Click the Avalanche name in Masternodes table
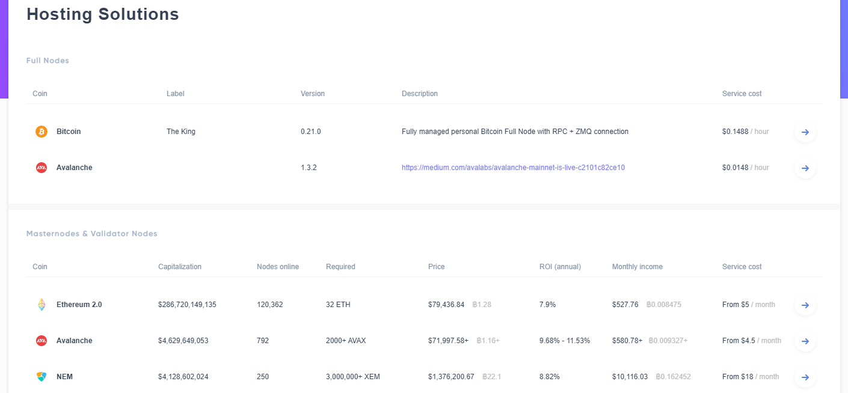Viewport: 848px width, 393px height. pos(75,341)
